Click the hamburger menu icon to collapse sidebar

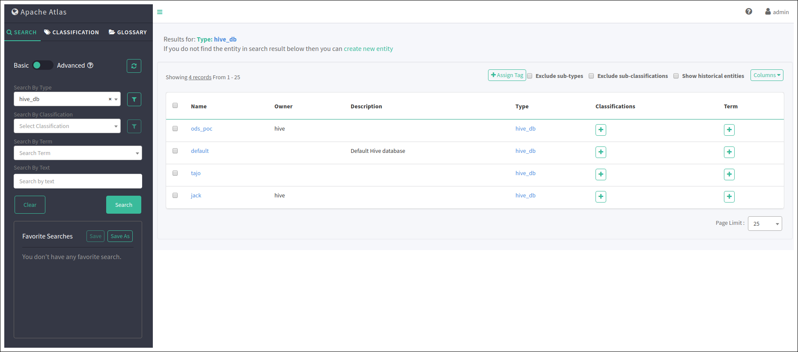[160, 12]
